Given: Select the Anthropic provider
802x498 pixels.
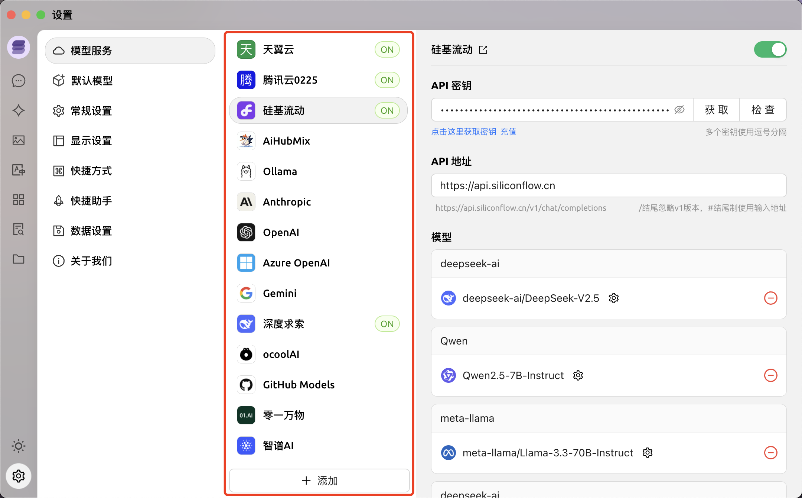Looking at the screenshot, I should pyautogui.click(x=287, y=202).
